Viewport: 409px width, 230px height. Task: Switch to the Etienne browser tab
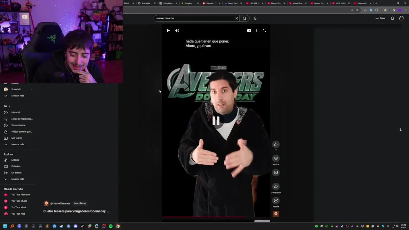coord(362,3)
